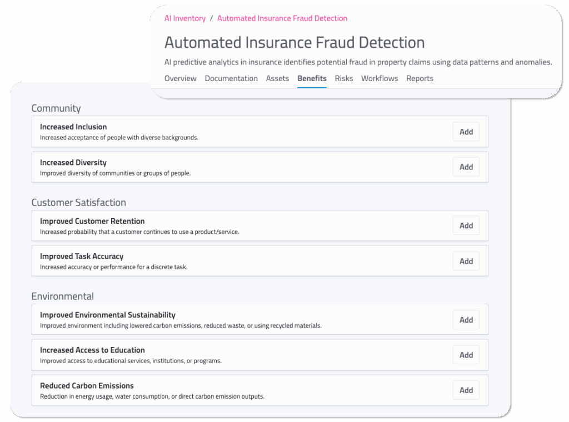Switch to the Overview tab
The image size is (569, 422).
[181, 78]
